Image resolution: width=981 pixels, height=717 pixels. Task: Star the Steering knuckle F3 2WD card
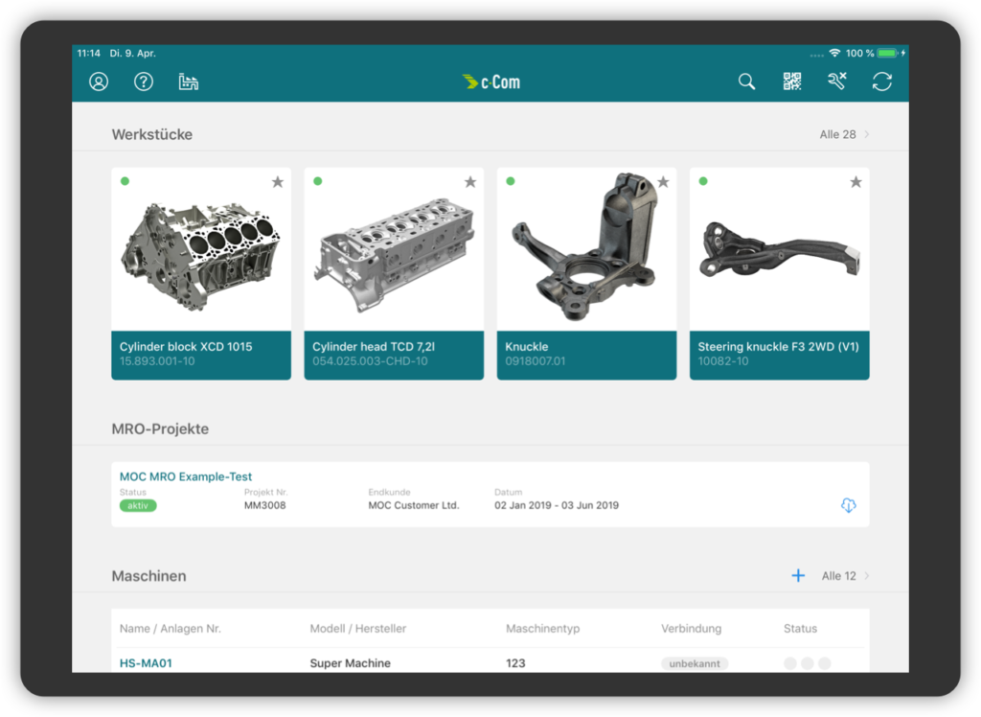(856, 182)
